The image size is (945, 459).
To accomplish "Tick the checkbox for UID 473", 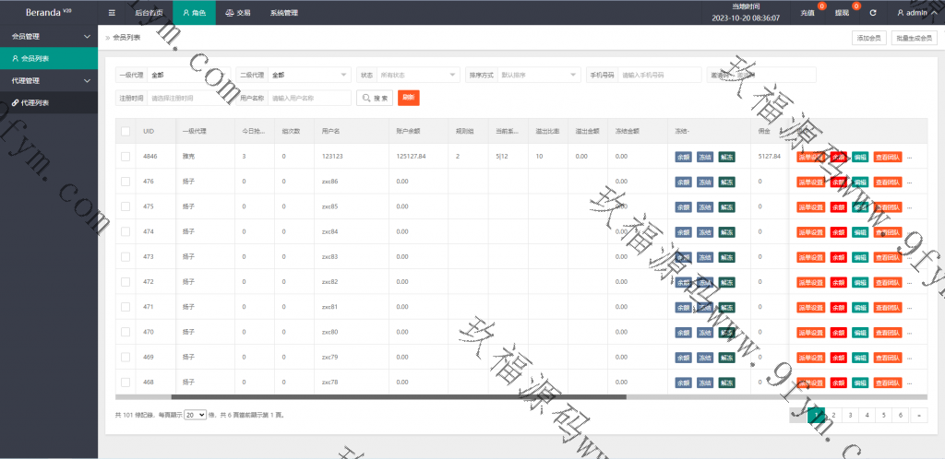I will tap(126, 256).
